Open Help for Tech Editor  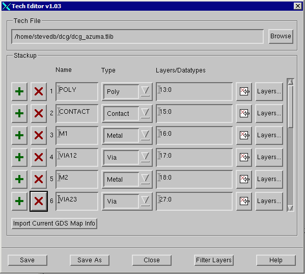(x=276, y=260)
